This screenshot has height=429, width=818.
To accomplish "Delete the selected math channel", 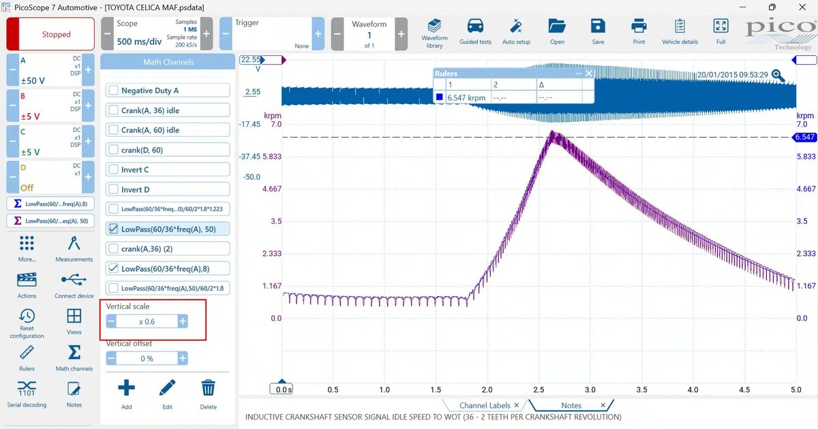I will [x=209, y=395].
